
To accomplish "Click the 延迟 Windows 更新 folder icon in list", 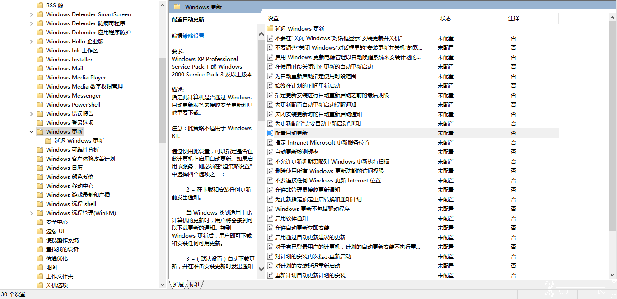I will click(270, 29).
